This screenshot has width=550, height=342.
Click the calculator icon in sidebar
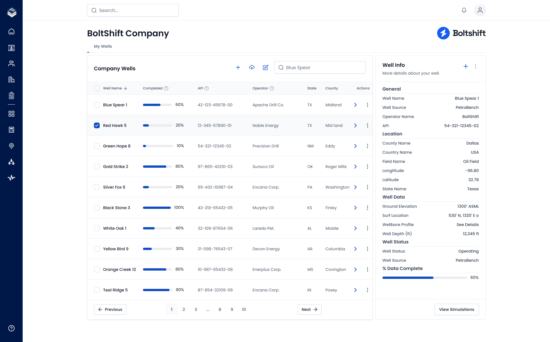pyautogui.click(x=11, y=130)
